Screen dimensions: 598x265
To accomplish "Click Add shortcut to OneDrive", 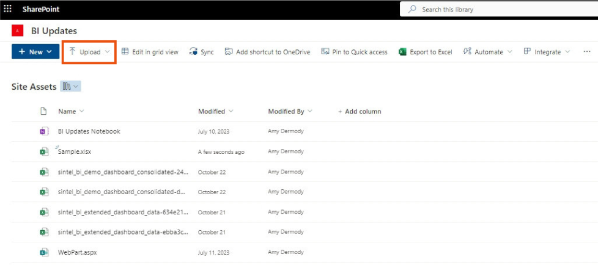I will (267, 52).
